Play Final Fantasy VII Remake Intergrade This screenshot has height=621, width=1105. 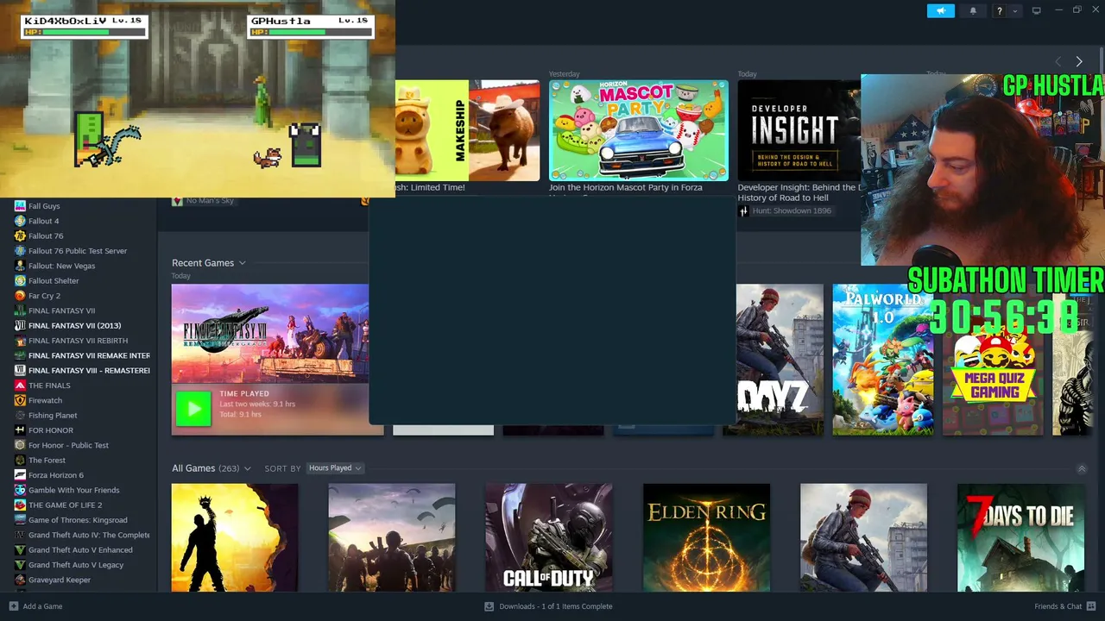193,409
